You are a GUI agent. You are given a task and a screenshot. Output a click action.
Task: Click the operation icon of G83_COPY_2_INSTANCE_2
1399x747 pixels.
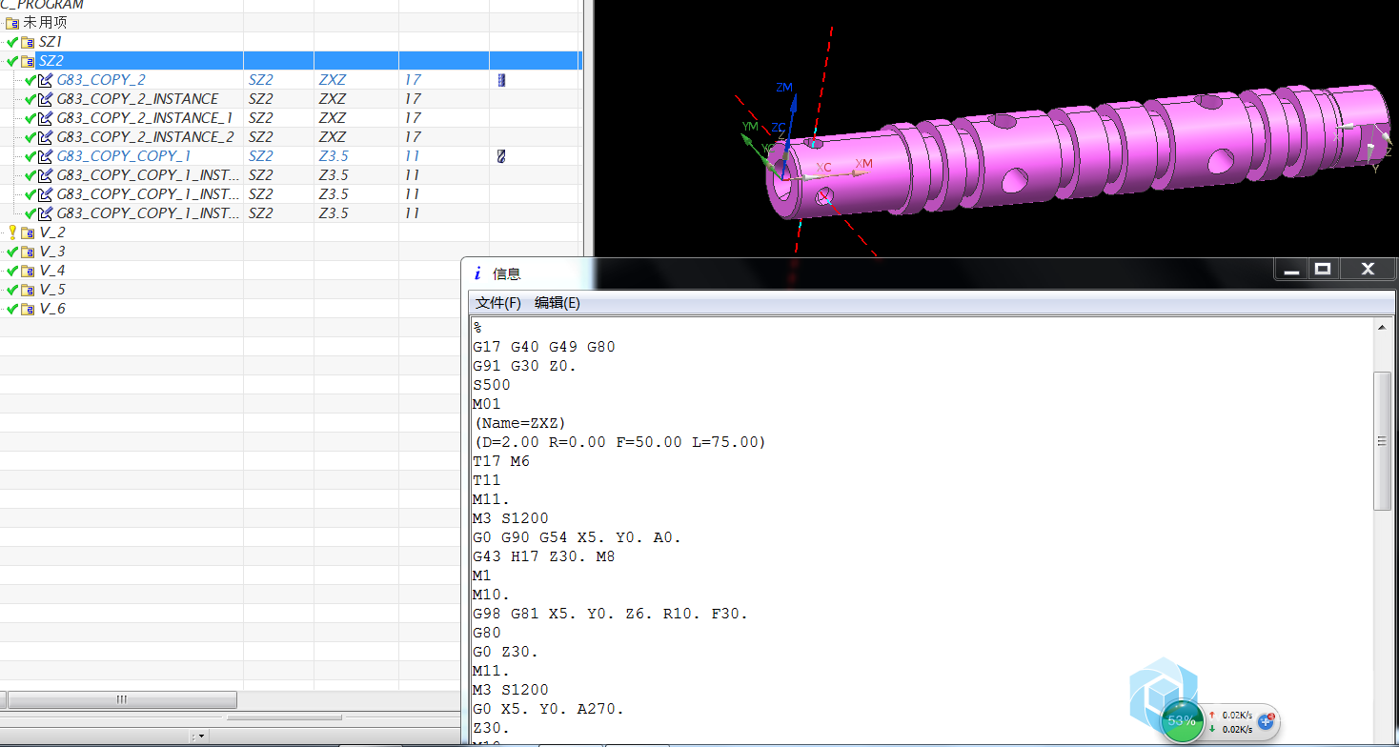point(45,137)
